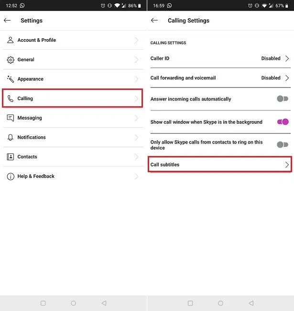Expand Notifications row chevron
Viewport: 294px width, 311px height.
[x=136, y=137]
